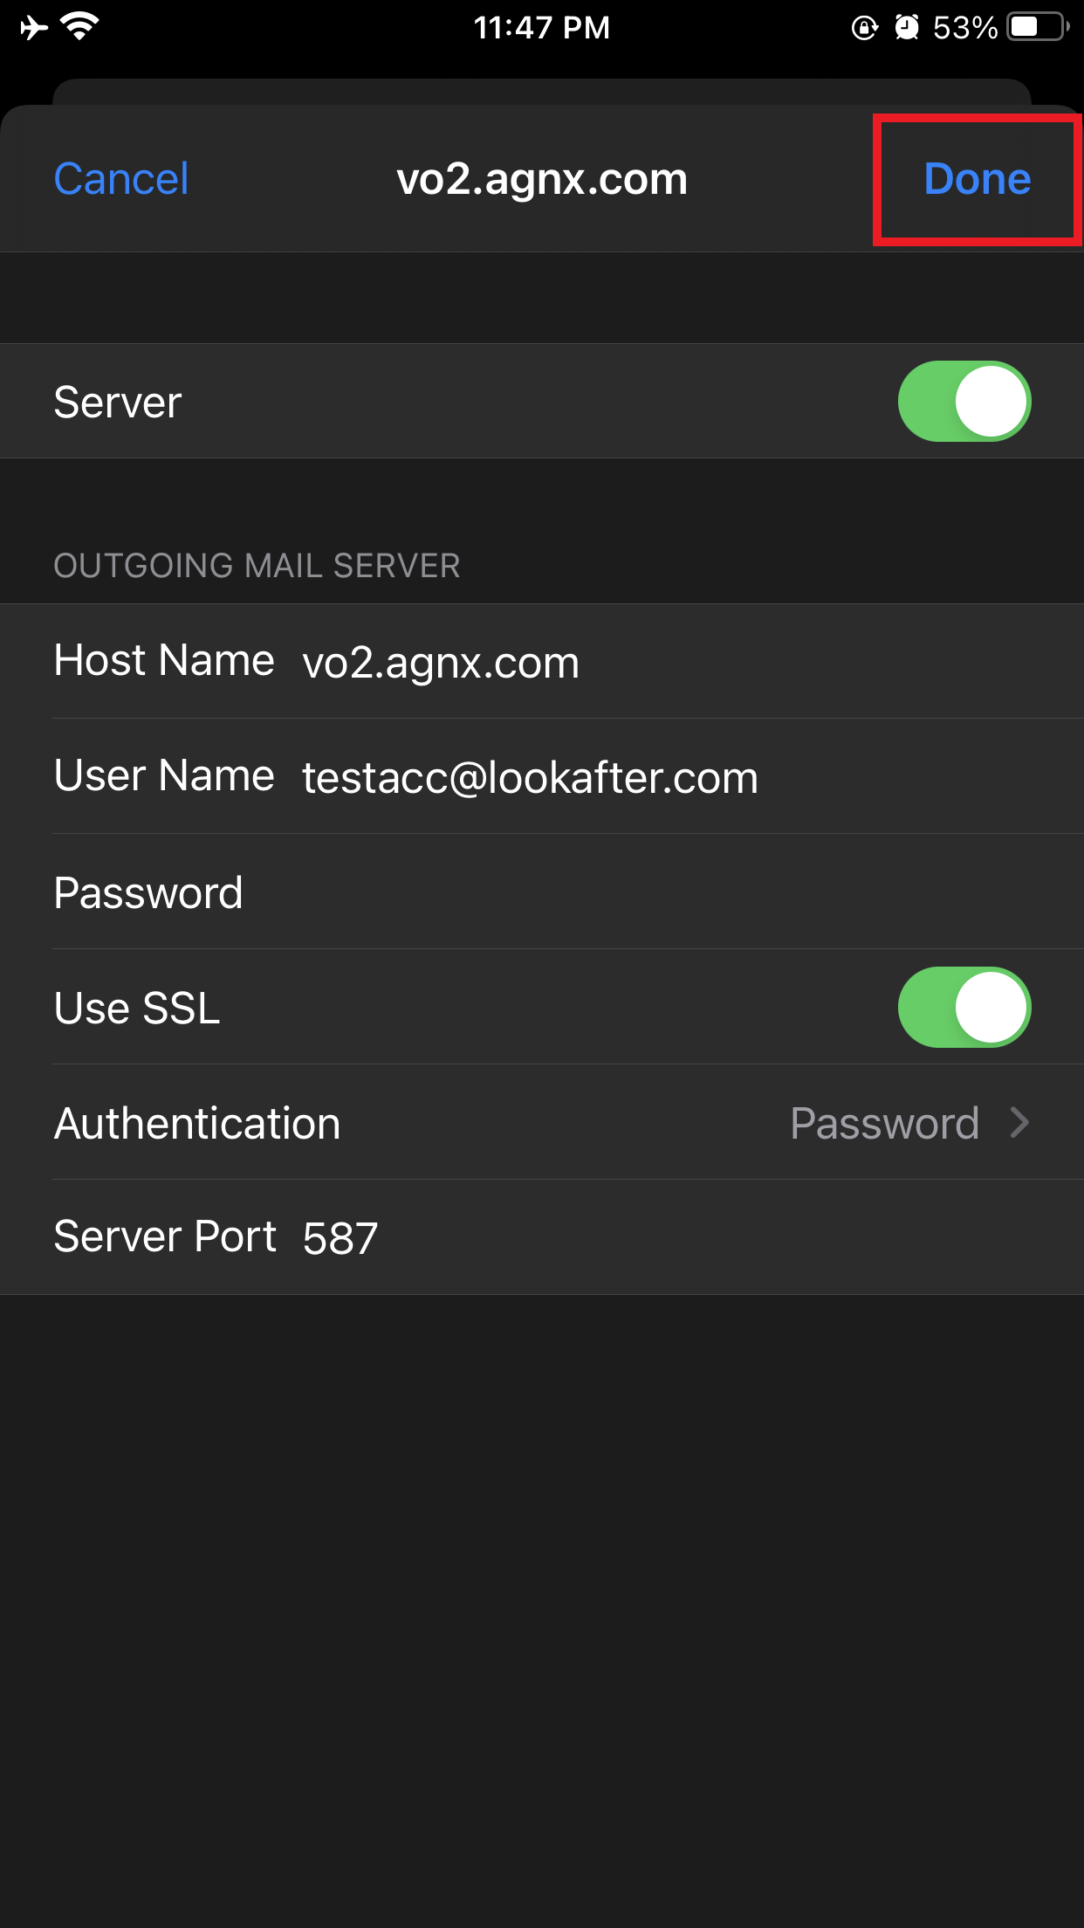
Task: Tap the Authentication row label
Action: 197,1123
